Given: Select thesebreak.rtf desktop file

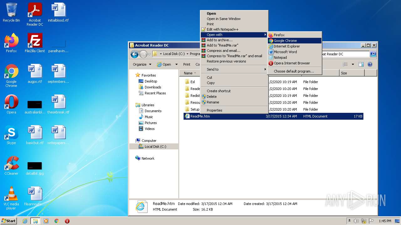Looking at the screenshot, I should tap(58, 104).
